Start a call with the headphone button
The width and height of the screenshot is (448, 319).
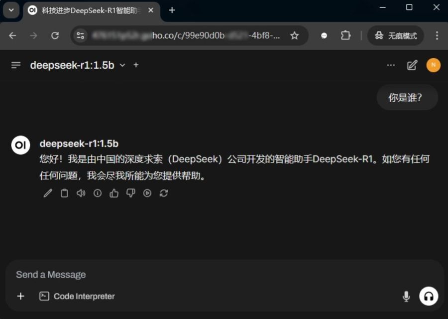428,297
